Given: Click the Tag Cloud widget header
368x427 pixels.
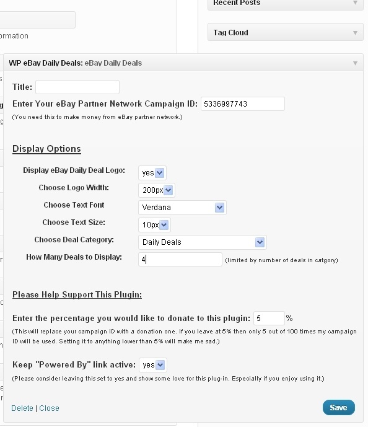Looking at the screenshot, I should pos(285,32).
